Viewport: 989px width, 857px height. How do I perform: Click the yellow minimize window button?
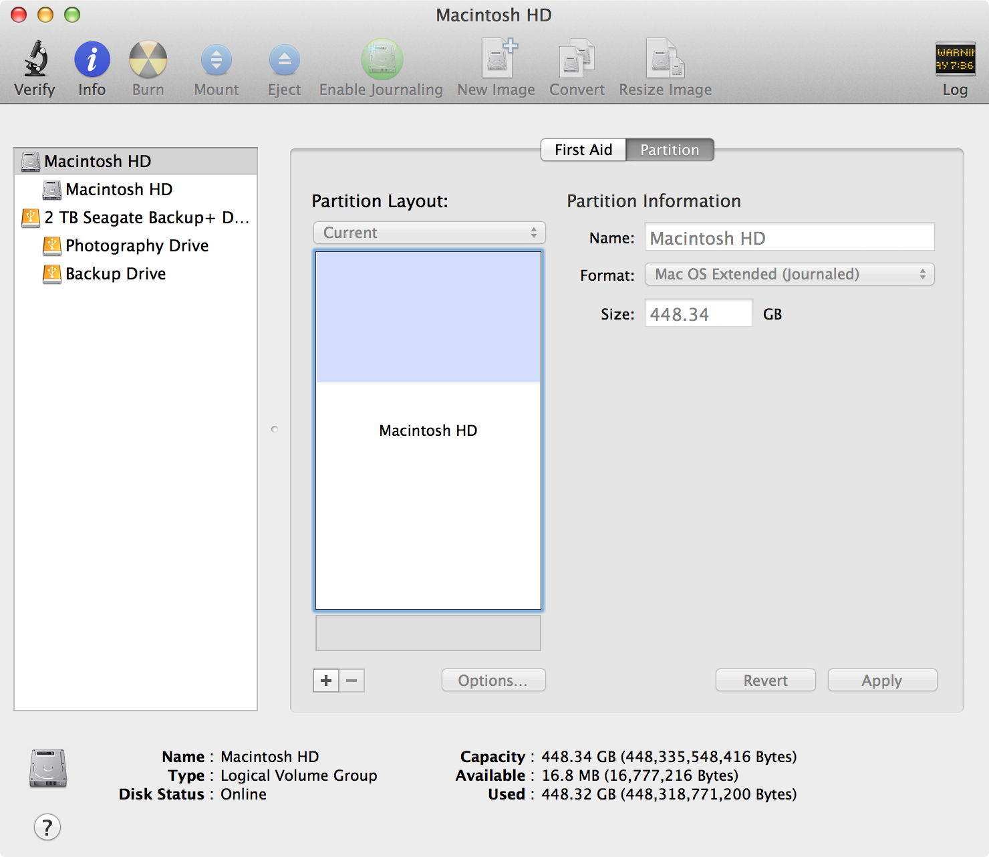coord(45,15)
